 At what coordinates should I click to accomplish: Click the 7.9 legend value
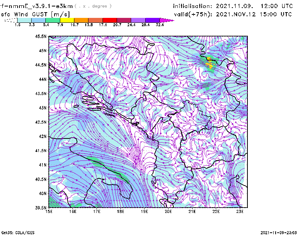60,25
